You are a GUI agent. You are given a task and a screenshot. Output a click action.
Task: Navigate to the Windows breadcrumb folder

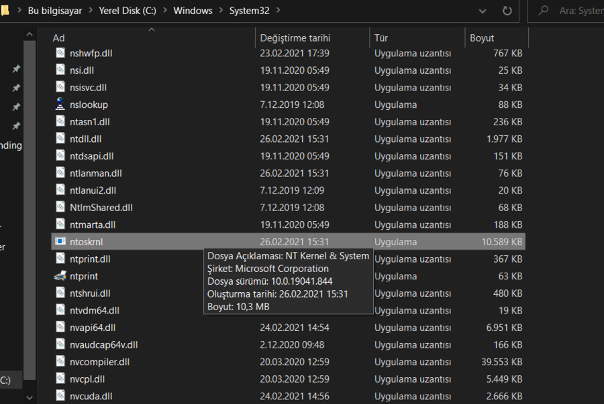point(193,11)
